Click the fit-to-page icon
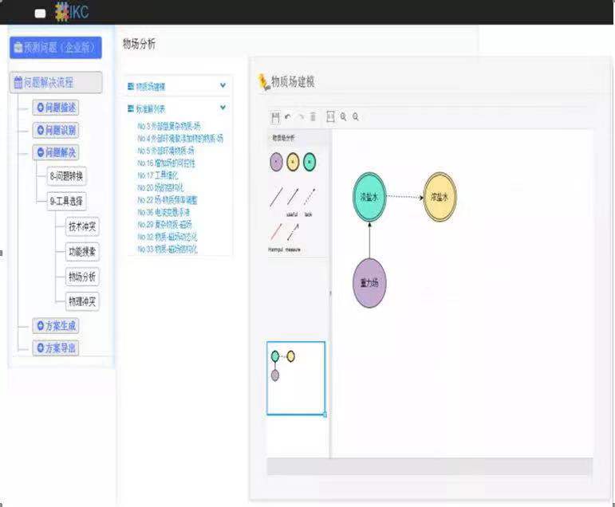This screenshot has width=615, height=507. click(330, 117)
